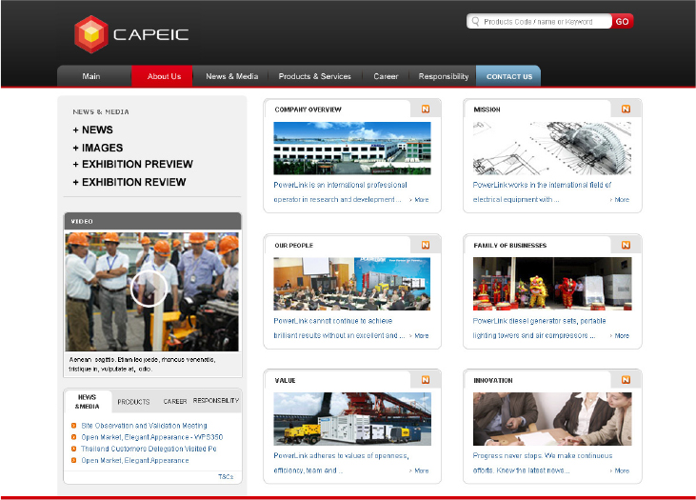Open the Elegant Appearance - WPS350 link

point(151,437)
